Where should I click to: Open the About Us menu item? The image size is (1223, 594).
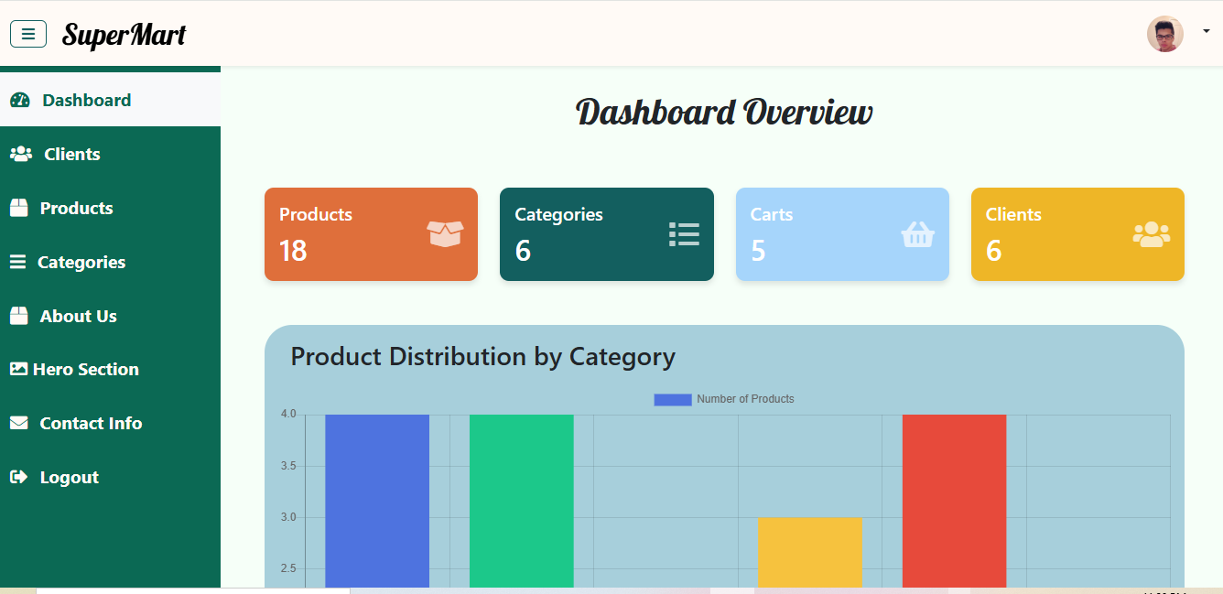[79, 316]
